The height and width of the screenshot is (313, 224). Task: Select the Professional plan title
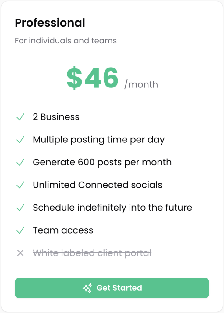pyautogui.click(x=50, y=23)
